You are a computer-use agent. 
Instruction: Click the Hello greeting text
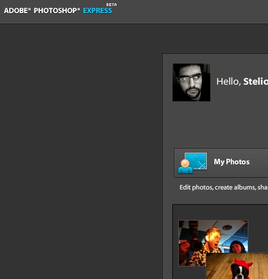click(x=229, y=81)
